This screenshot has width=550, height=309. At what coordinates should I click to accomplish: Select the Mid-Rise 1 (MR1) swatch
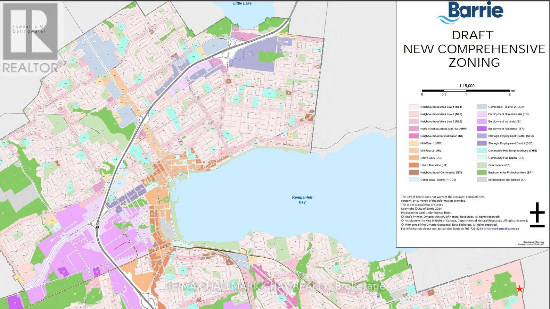(x=413, y=143)
